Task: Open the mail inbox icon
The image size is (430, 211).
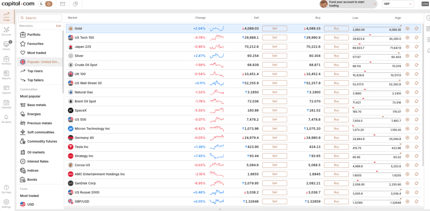Action: click(63, 4)
